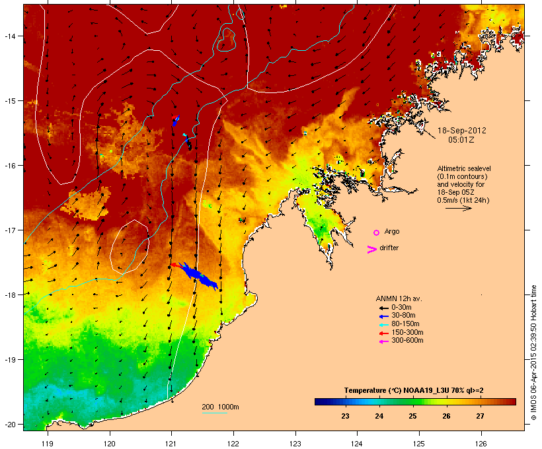This screenshot has height=449, width=542.
Task: Click the magenta 300-600m arrow legend icon
Action: (384, 341)
